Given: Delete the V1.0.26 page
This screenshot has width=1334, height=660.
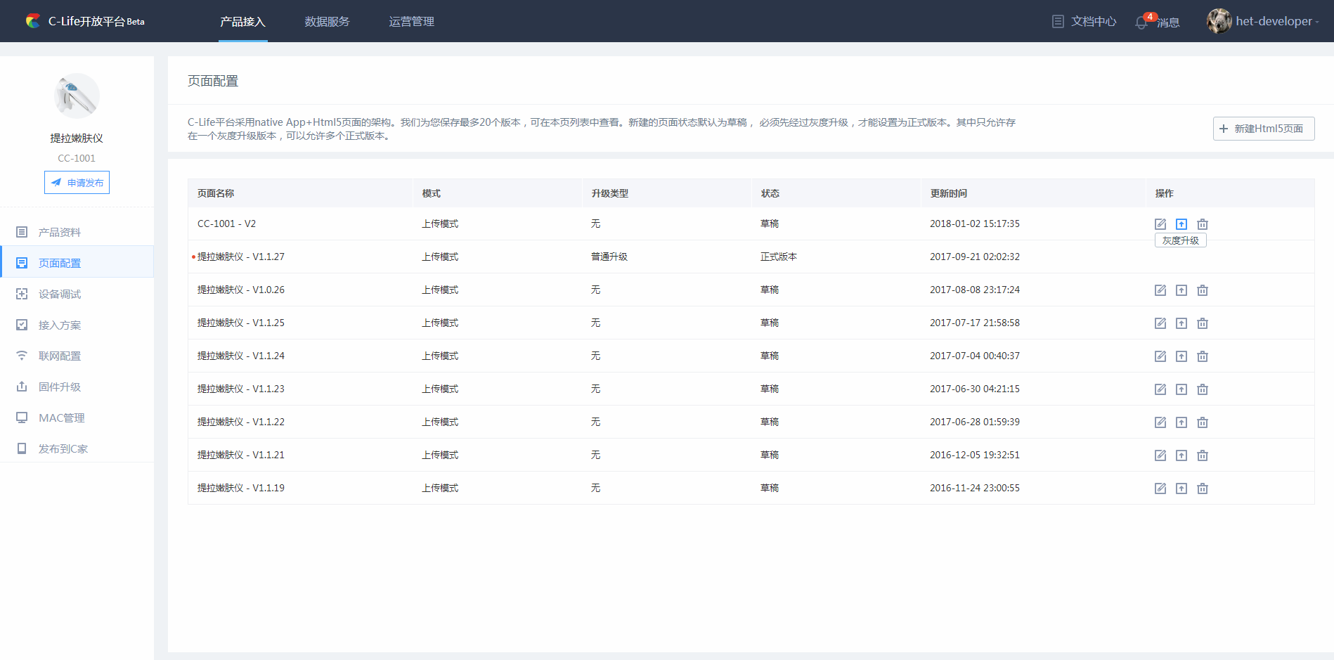Looking at the screenshot, I should click(x=1203, y=290).
